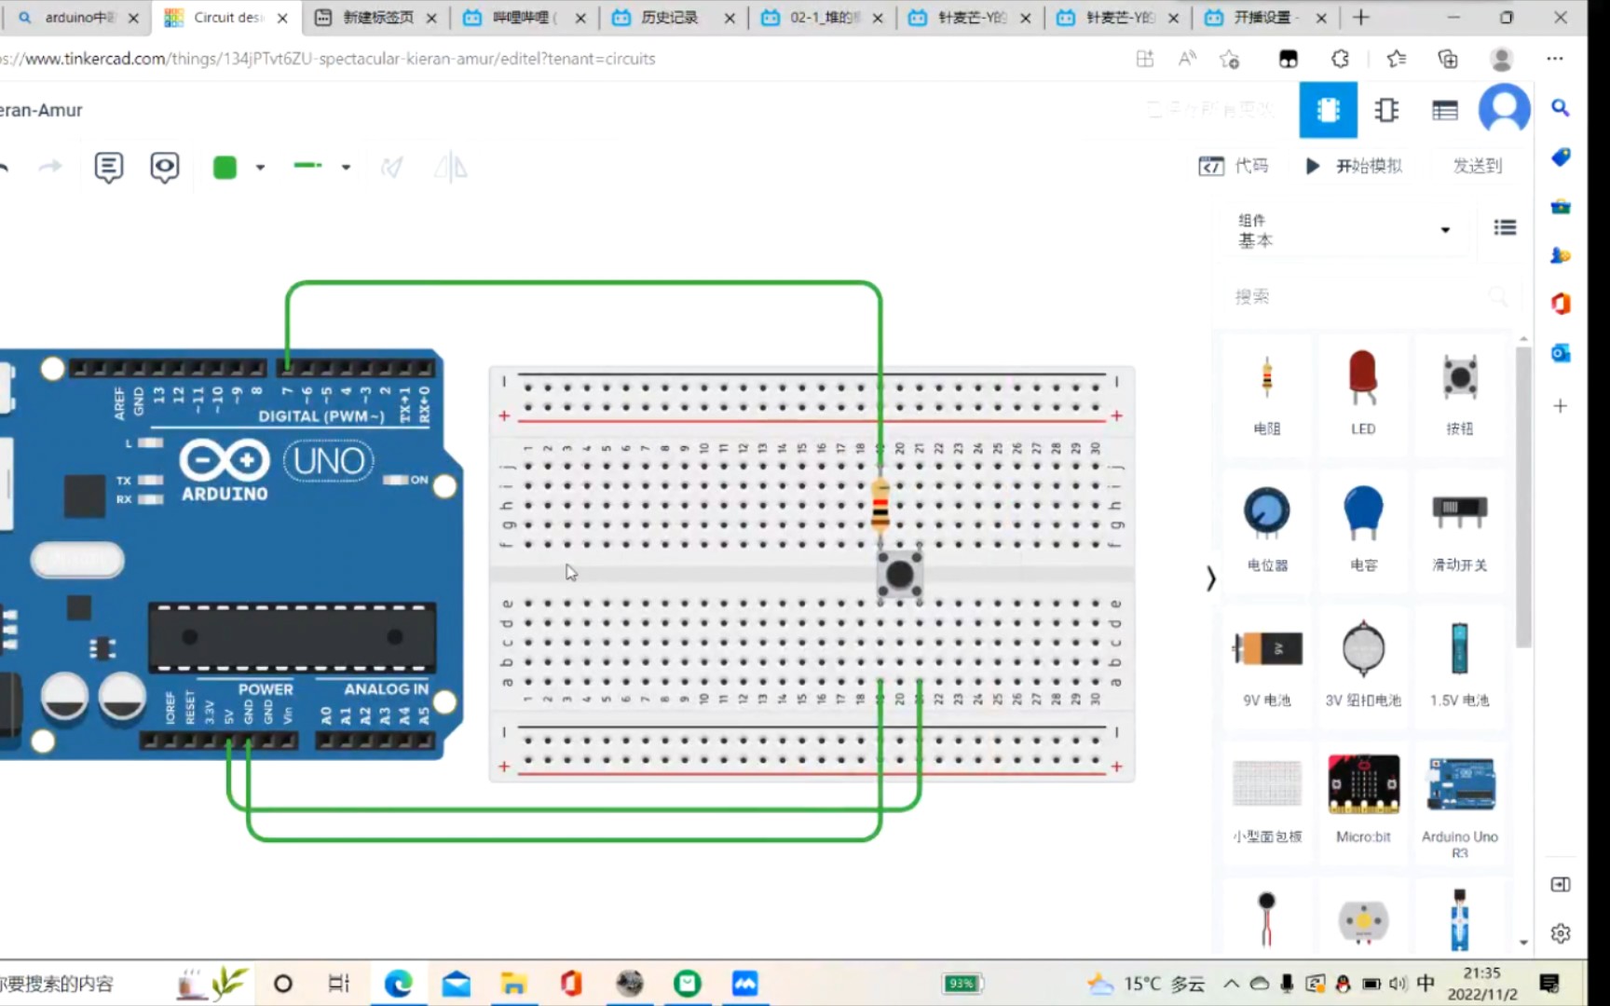
Task: Open browser settings ellipsis menu
Action: tap(1554, 59)
